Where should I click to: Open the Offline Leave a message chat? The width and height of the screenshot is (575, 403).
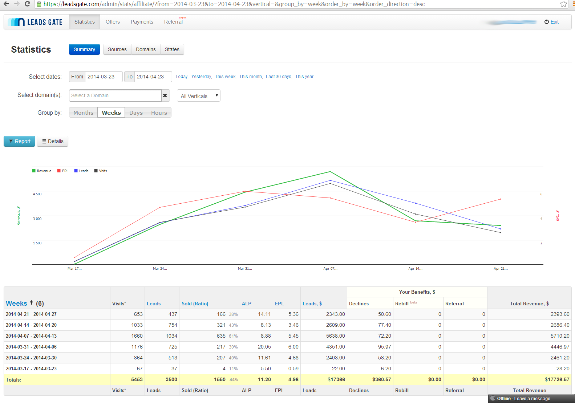click(x=531, y=399)
